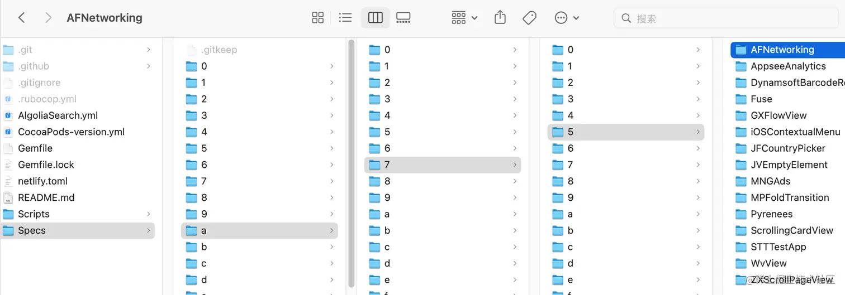This screenshot has height=295, width=845.
Task: Select the README.md file
Action: [78, 197]
